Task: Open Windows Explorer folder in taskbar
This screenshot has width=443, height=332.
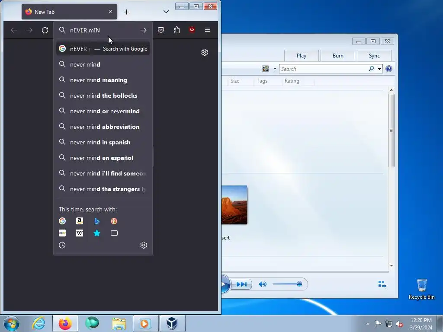Action: [x=119, y=323]
